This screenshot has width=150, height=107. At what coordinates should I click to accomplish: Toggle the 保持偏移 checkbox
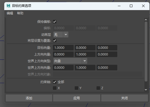tap(55, 22)
